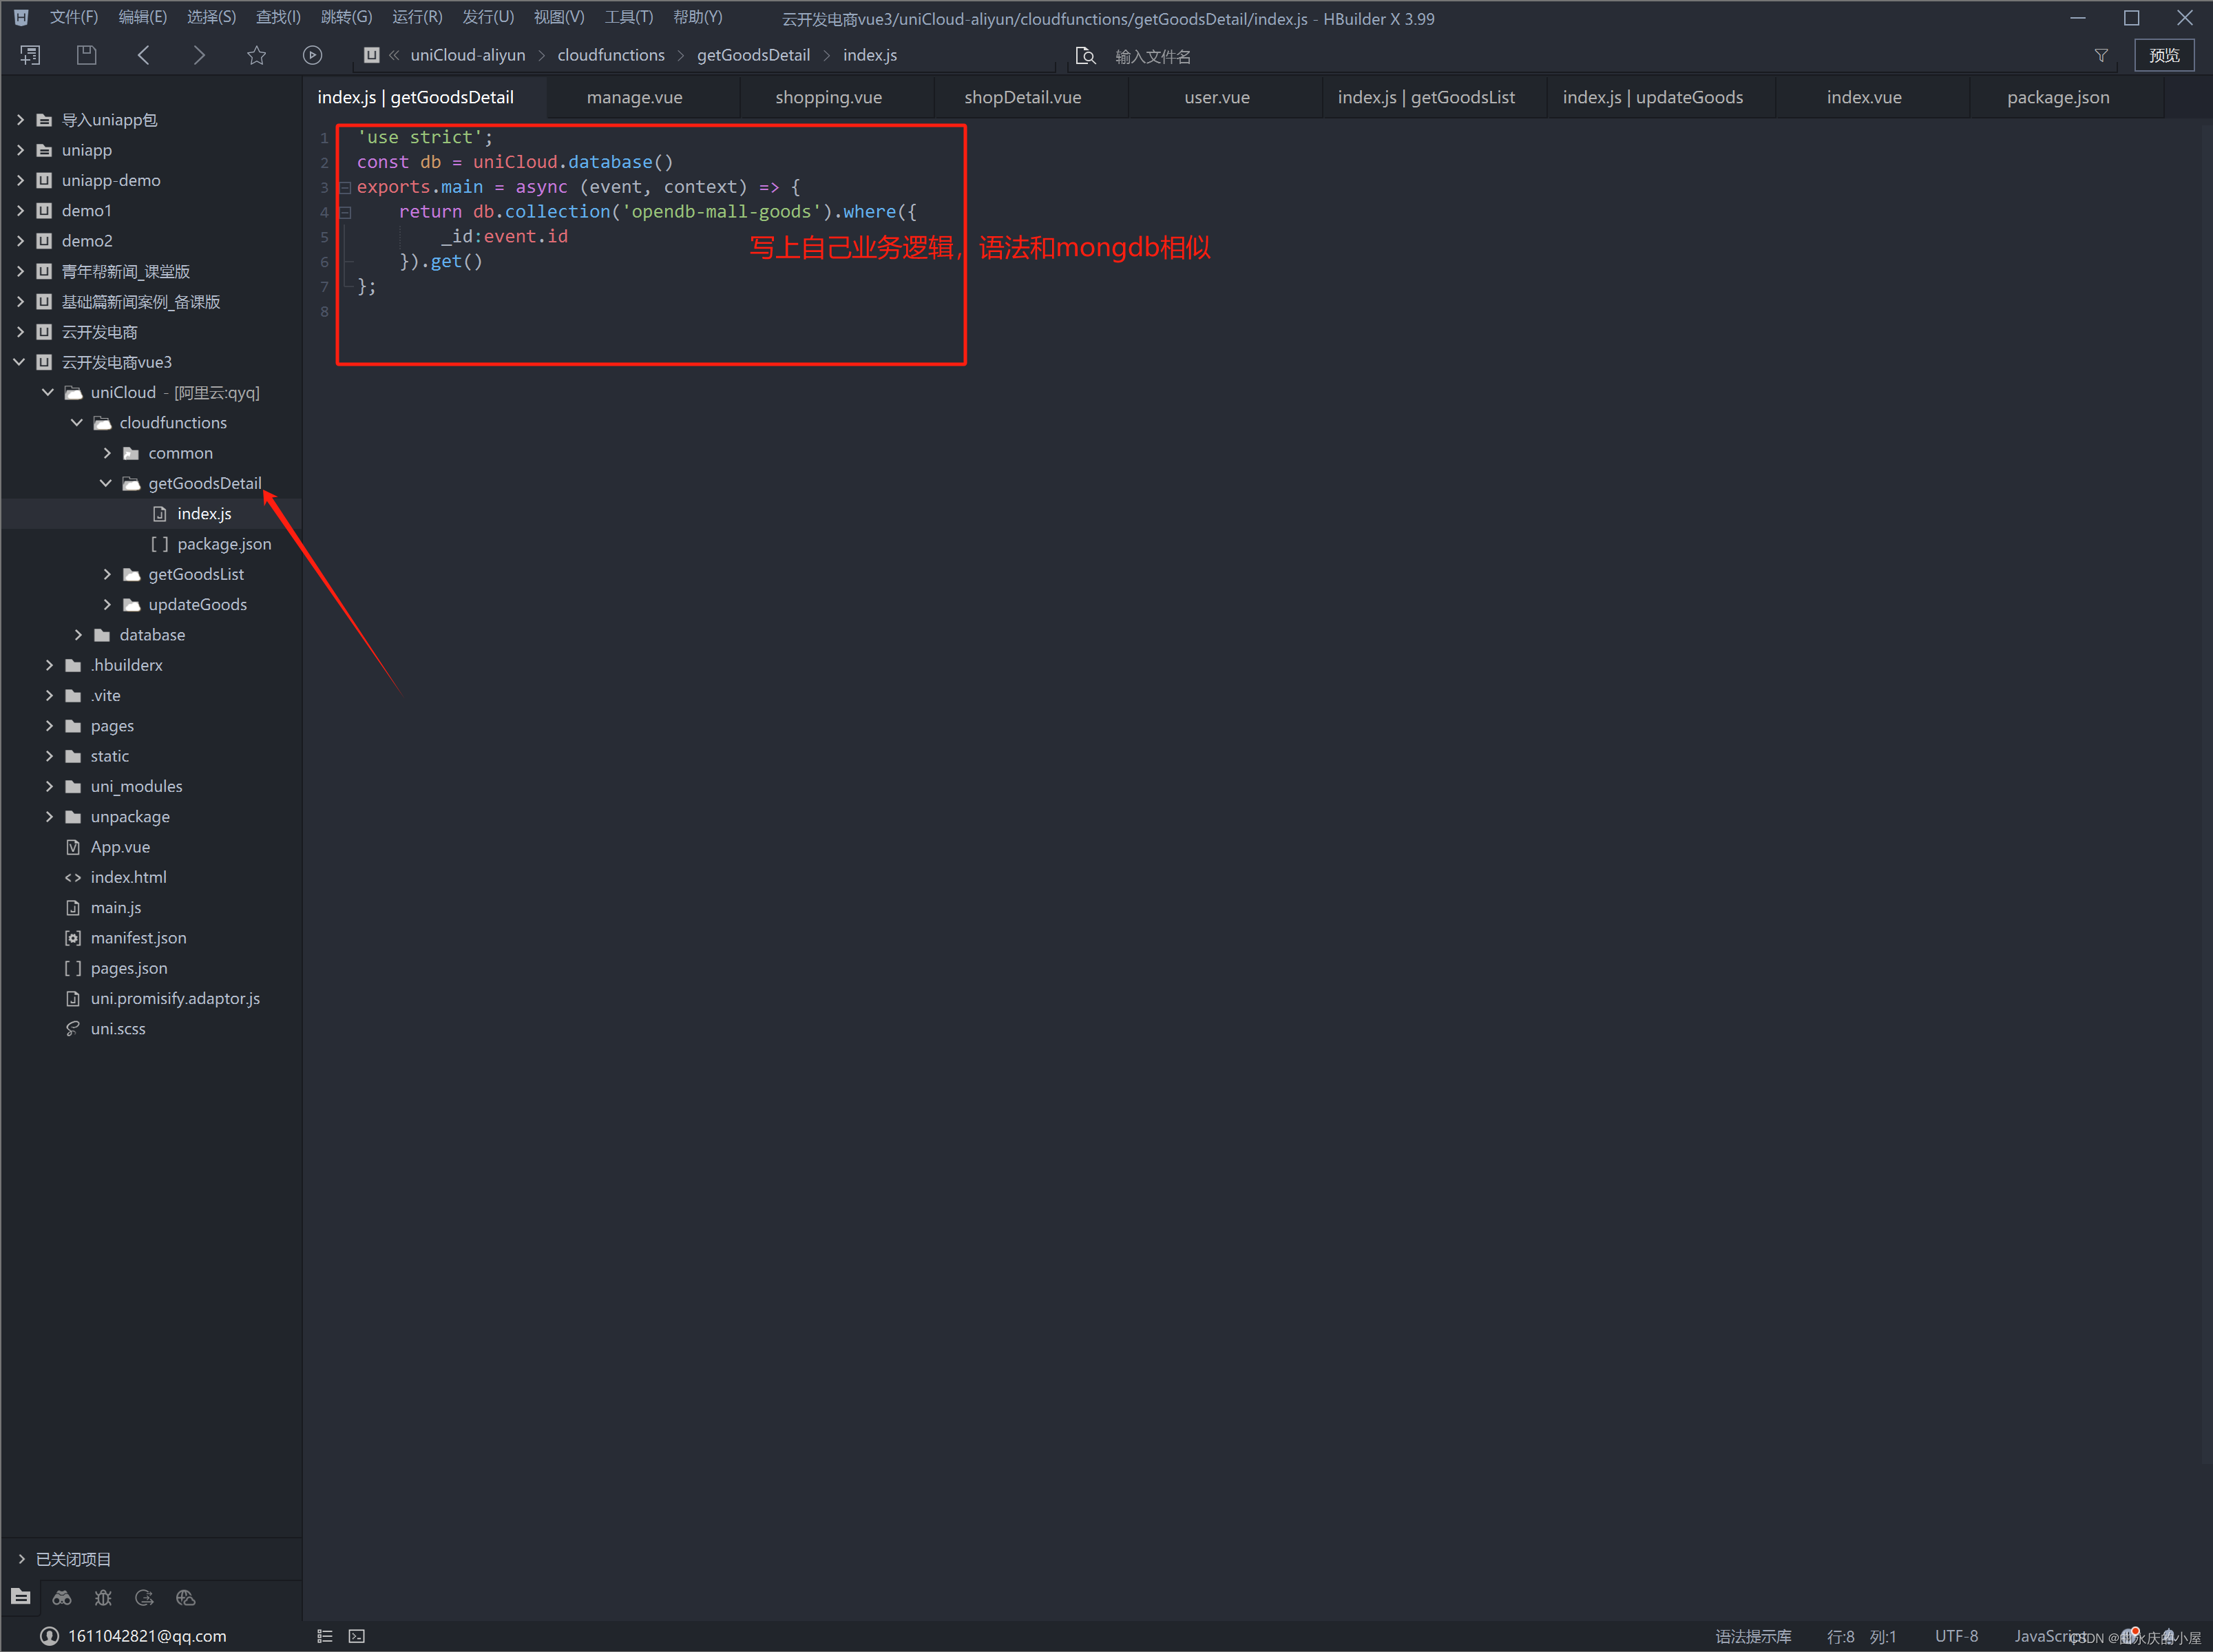Open the binoculars search panel
The width and height of the screenshot is (2213, 1652).
click(62, 1597)
